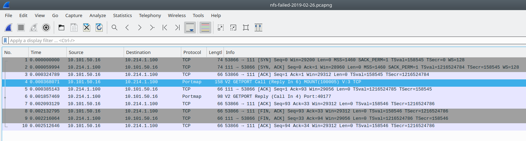Select the V2 GETPORT Call packet row

264,82
